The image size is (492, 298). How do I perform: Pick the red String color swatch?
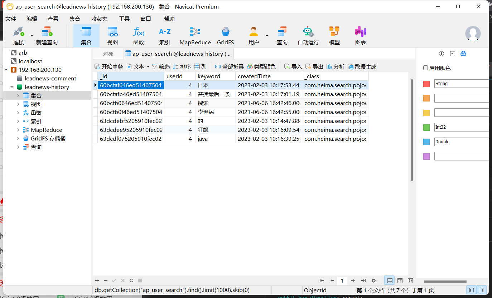click(x=426, y=84)
